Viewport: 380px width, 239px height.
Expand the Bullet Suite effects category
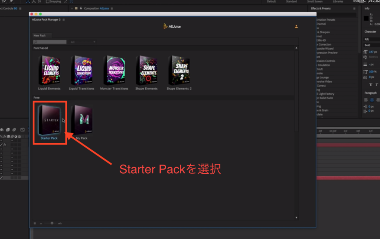coord(325,98)
